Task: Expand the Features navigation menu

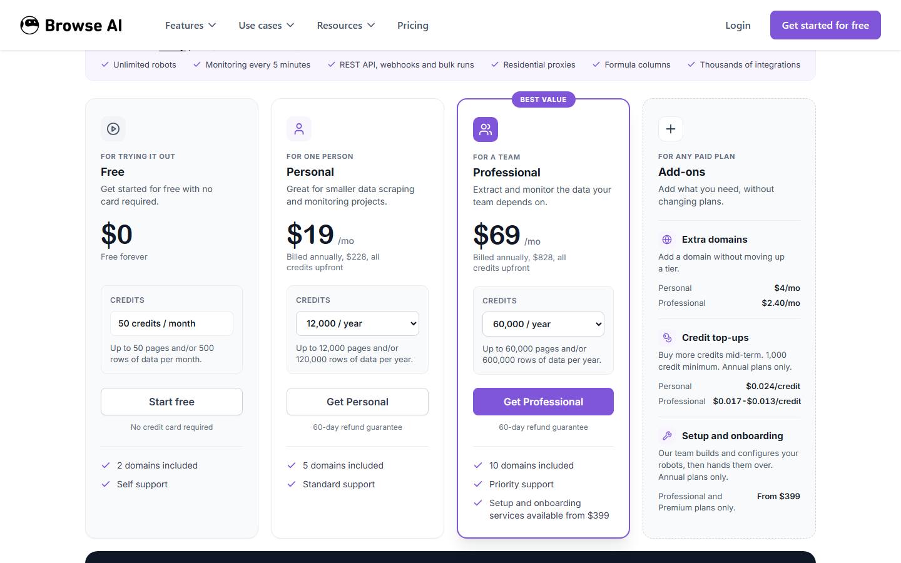Action: pos(190,25)
